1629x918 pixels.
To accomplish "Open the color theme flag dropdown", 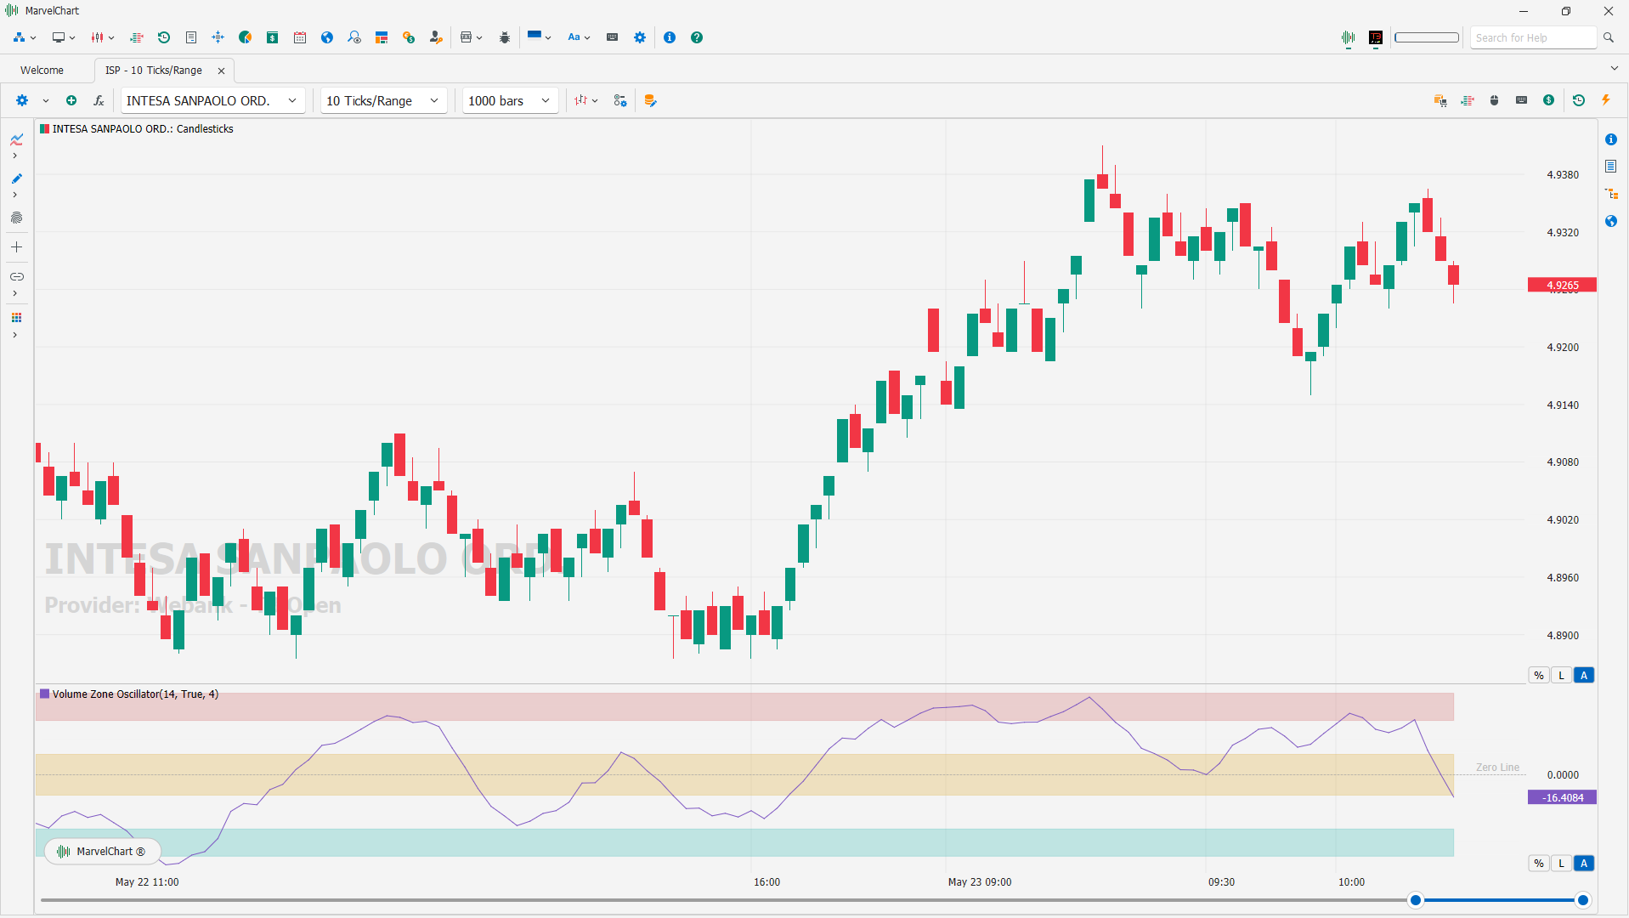I will pyautogui.click(x=539, y=37).
